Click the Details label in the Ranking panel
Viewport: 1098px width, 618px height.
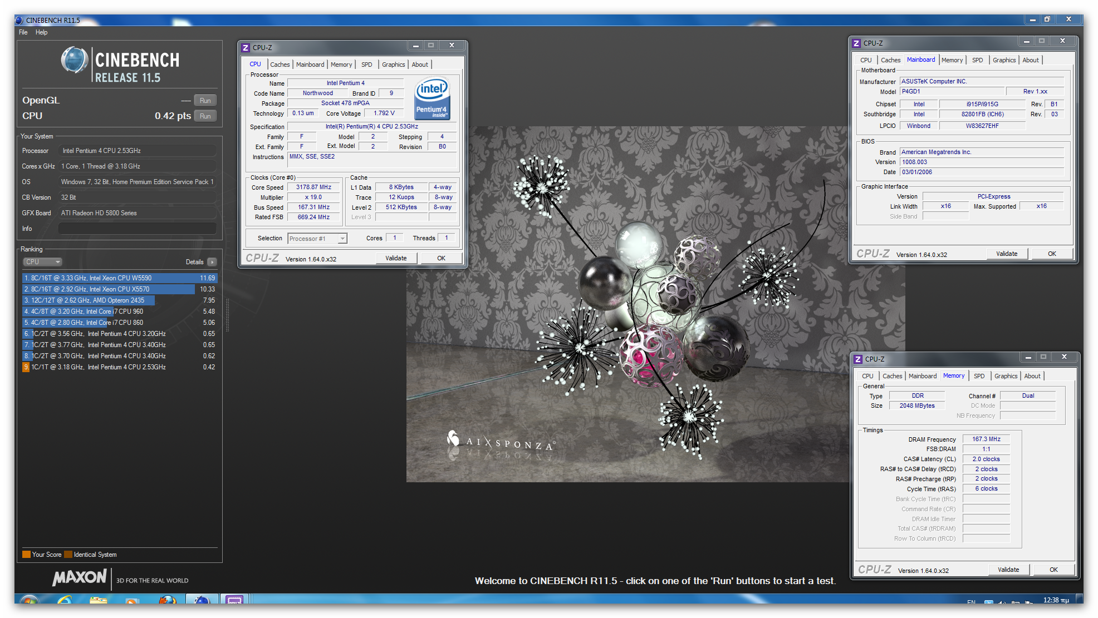(x=194, y=262)
